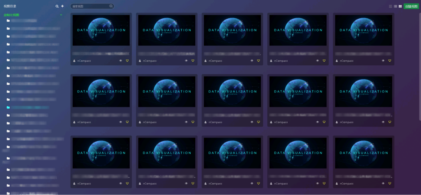Preview the third top-row card with its eye icon
Image resolution: width=421 pixels, height=195 pixels.
[x=252, y=61]
